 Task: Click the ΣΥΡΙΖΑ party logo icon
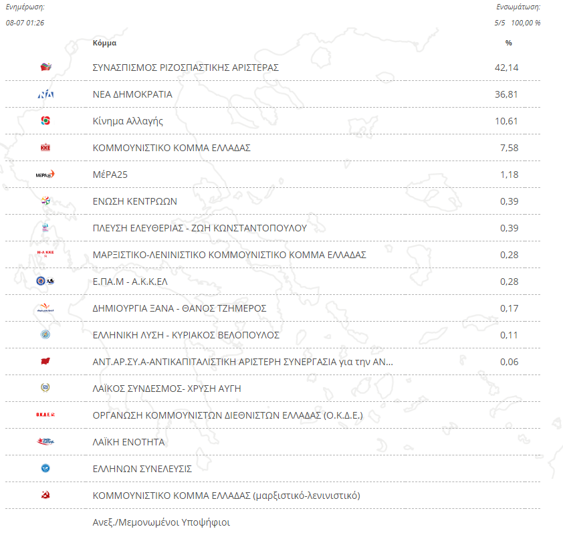tap(45, 68)
